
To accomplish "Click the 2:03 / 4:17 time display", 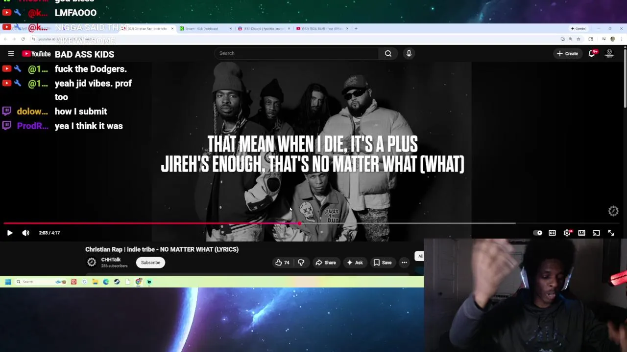I will (x=49, y=233).
